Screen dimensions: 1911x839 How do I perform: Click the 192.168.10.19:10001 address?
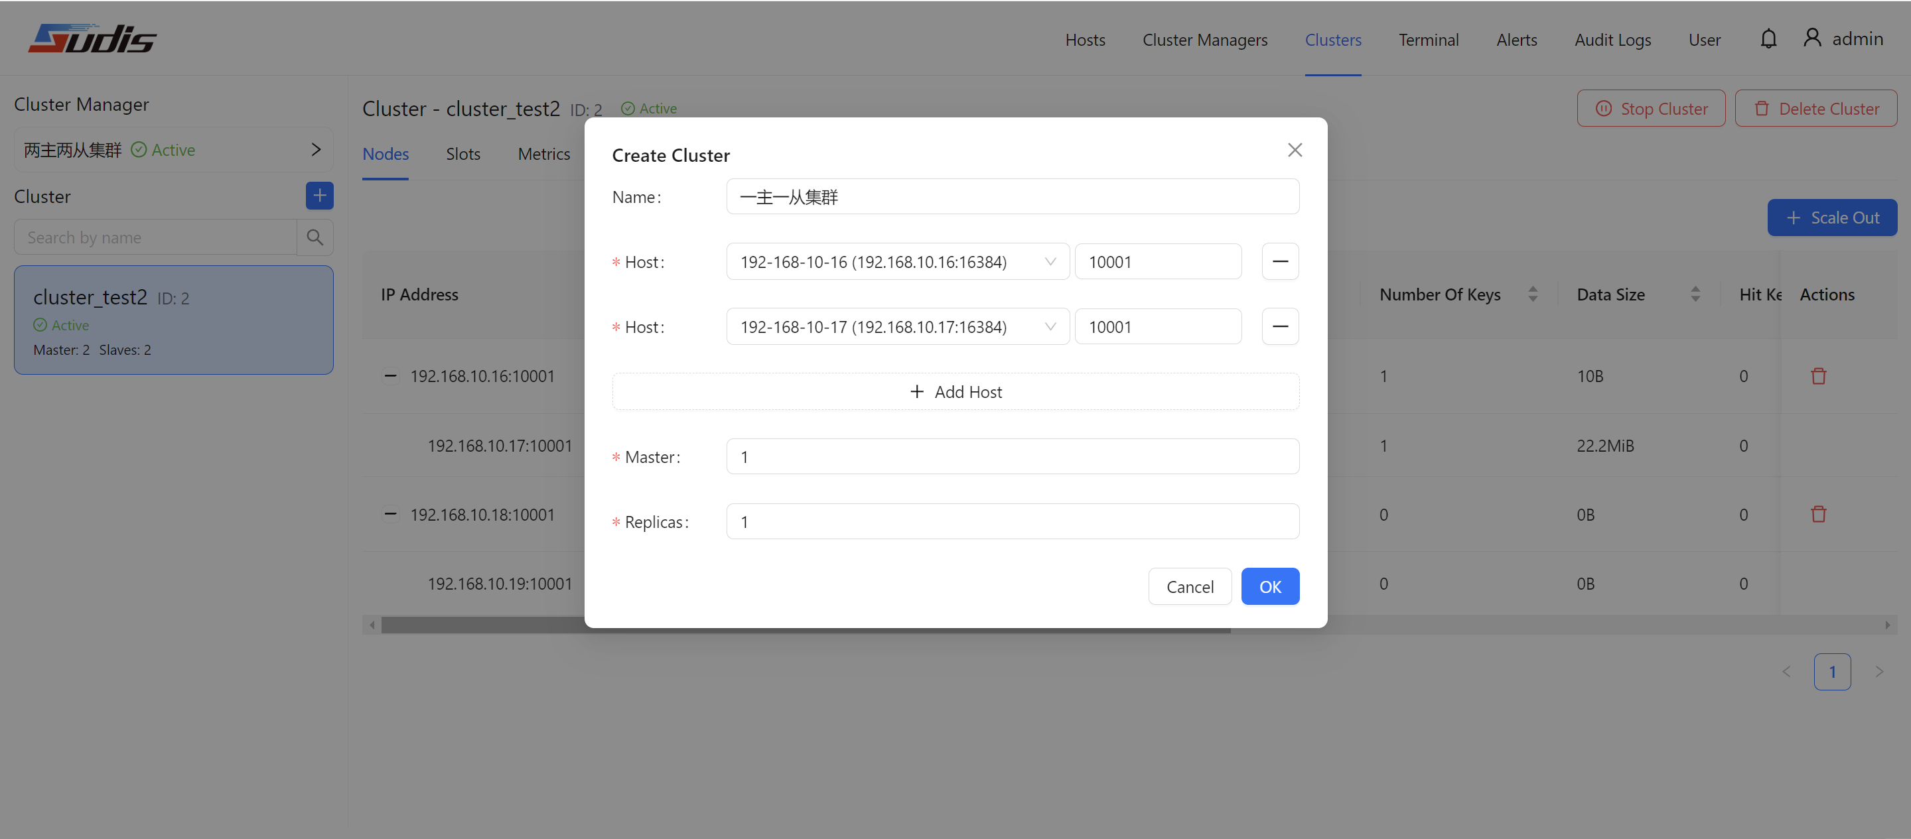point(499,584)
